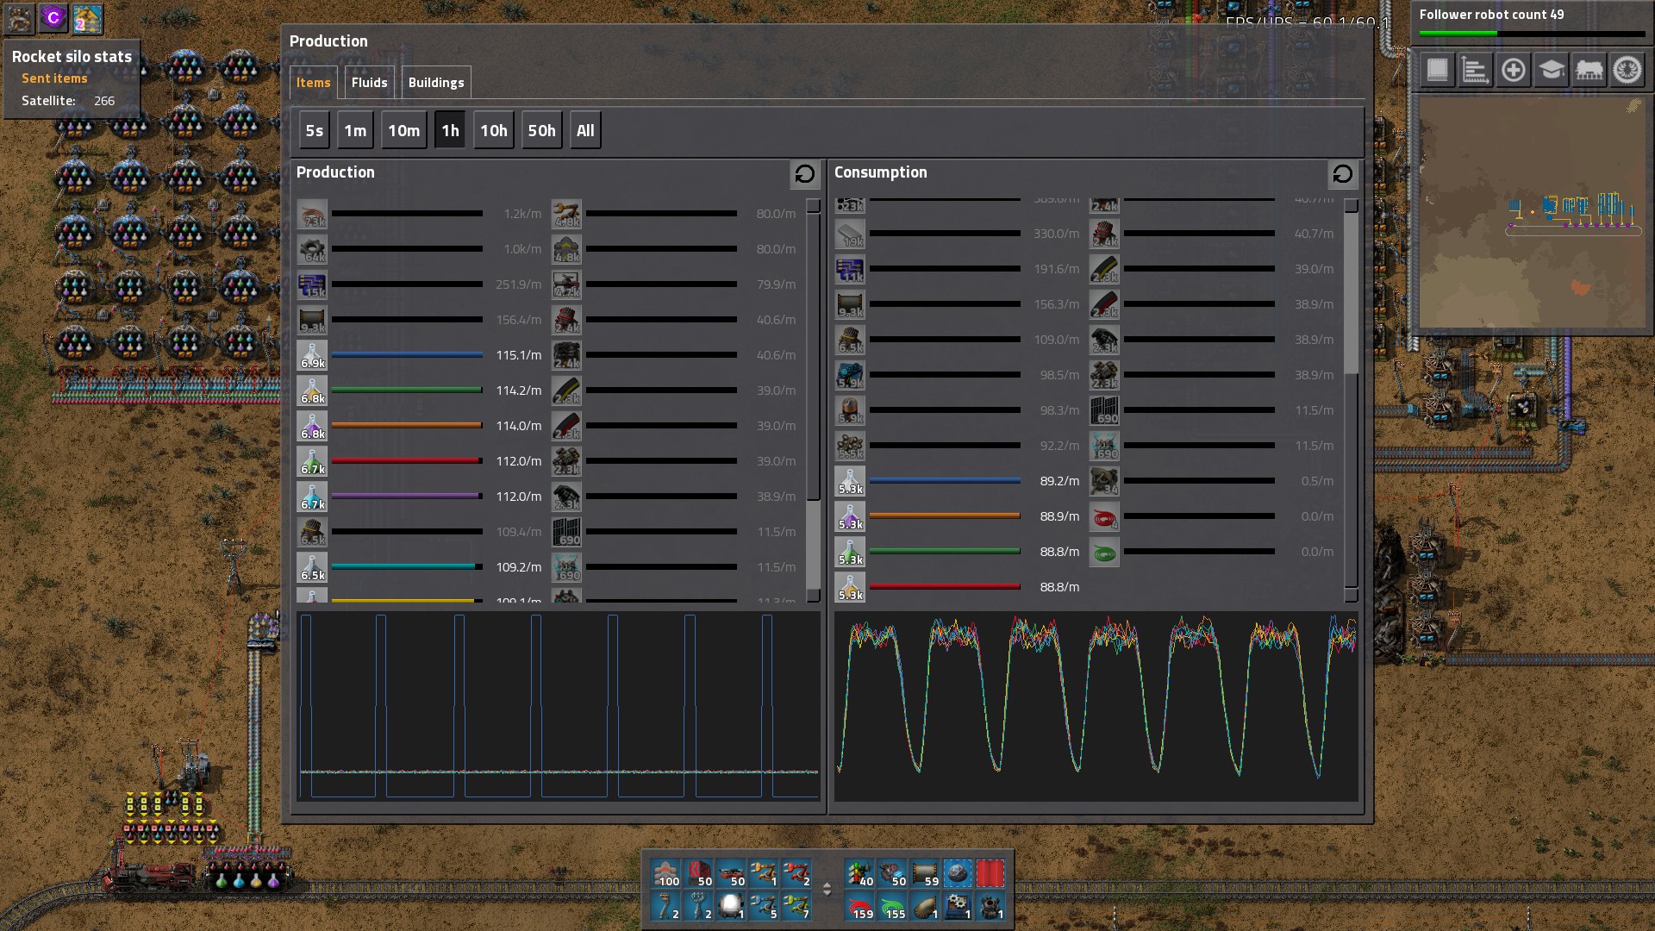Open the bonuses plus-circle icon

pyautogui.click(x=1513, y=70)
